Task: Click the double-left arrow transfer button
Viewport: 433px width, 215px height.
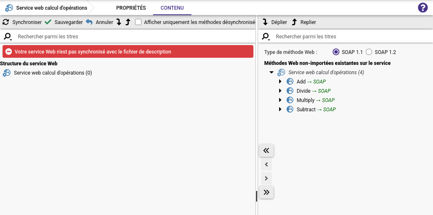Action: 266,150
